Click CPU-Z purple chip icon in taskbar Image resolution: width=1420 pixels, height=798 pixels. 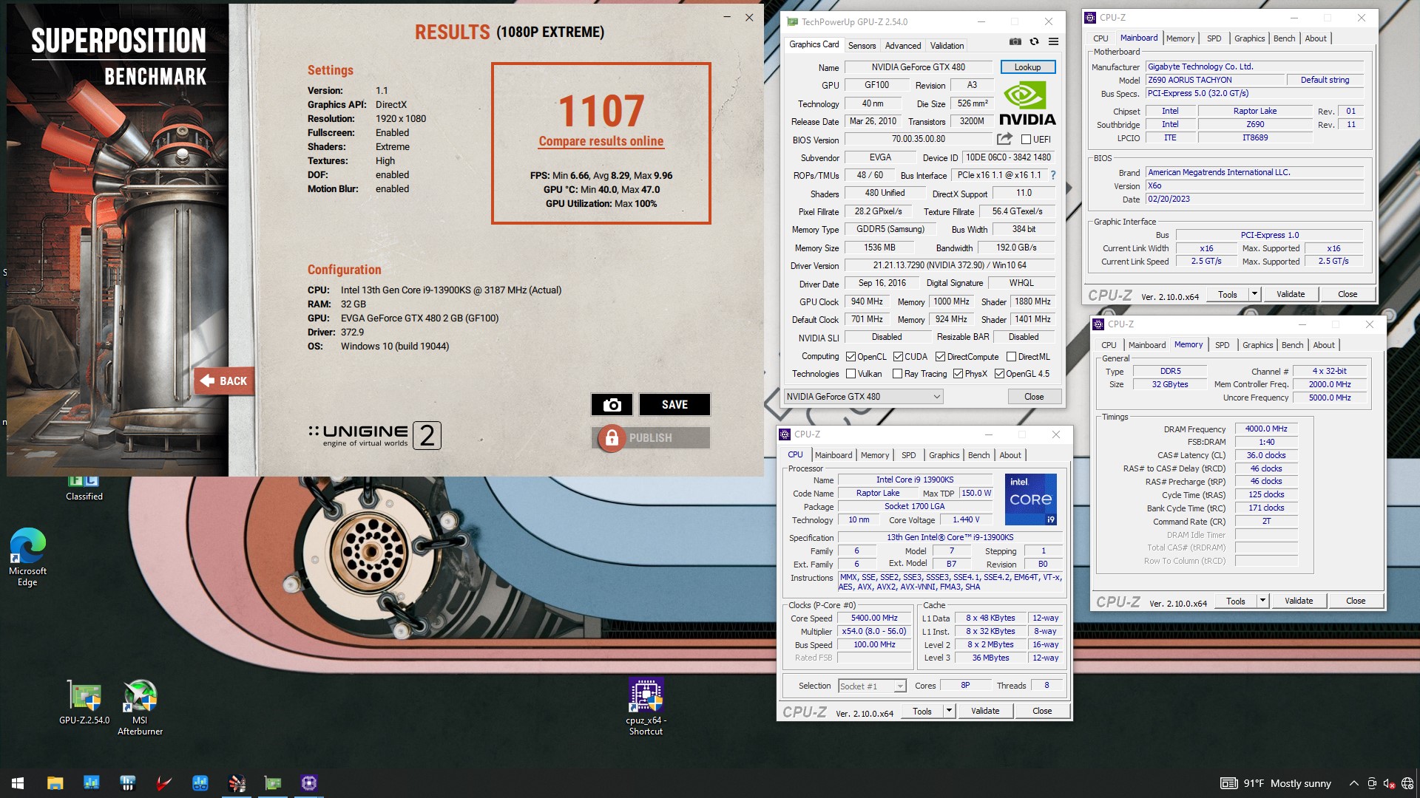309,782
